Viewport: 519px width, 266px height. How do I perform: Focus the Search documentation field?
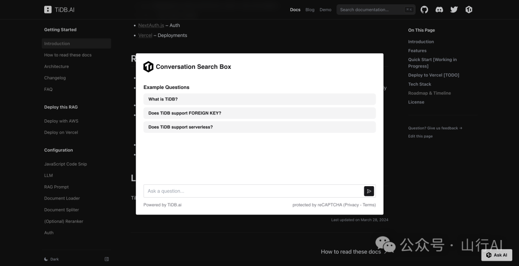click(376, 10)
